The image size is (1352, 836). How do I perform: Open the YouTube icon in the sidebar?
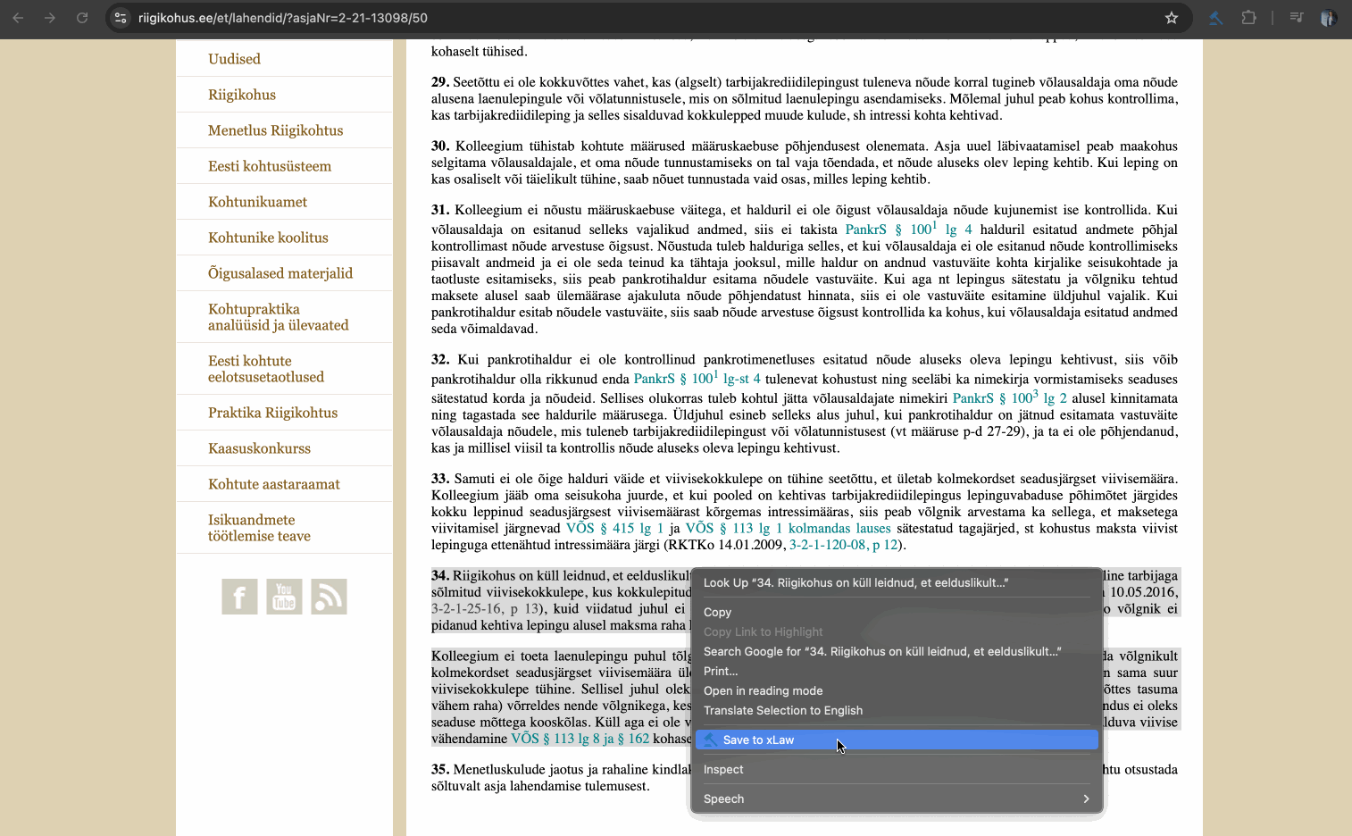click(284, 597)
